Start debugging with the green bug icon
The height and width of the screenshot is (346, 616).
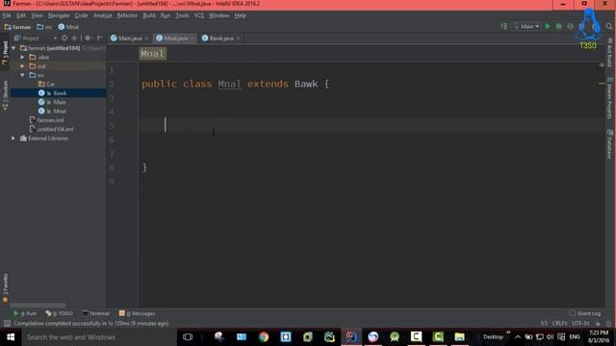point(558,26)
